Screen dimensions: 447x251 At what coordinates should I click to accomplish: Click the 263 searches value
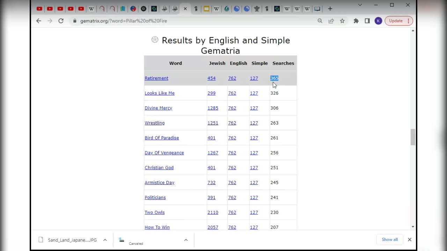(274, 123)
